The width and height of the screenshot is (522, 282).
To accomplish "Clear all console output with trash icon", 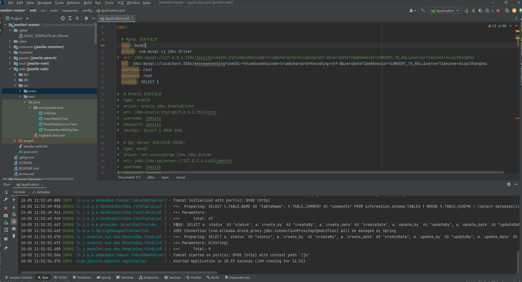I will click(14, 236).
